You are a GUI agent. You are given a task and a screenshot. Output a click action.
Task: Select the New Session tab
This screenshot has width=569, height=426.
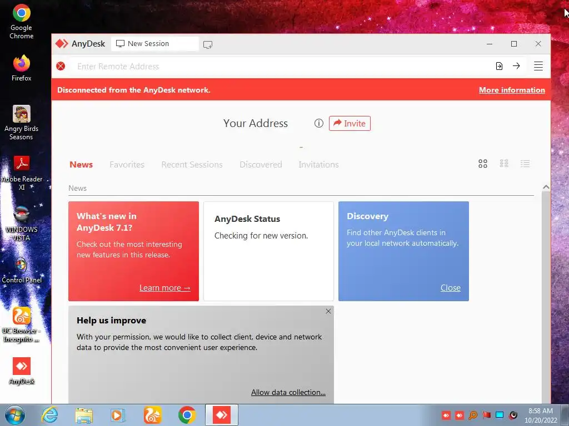click(156, 44)
